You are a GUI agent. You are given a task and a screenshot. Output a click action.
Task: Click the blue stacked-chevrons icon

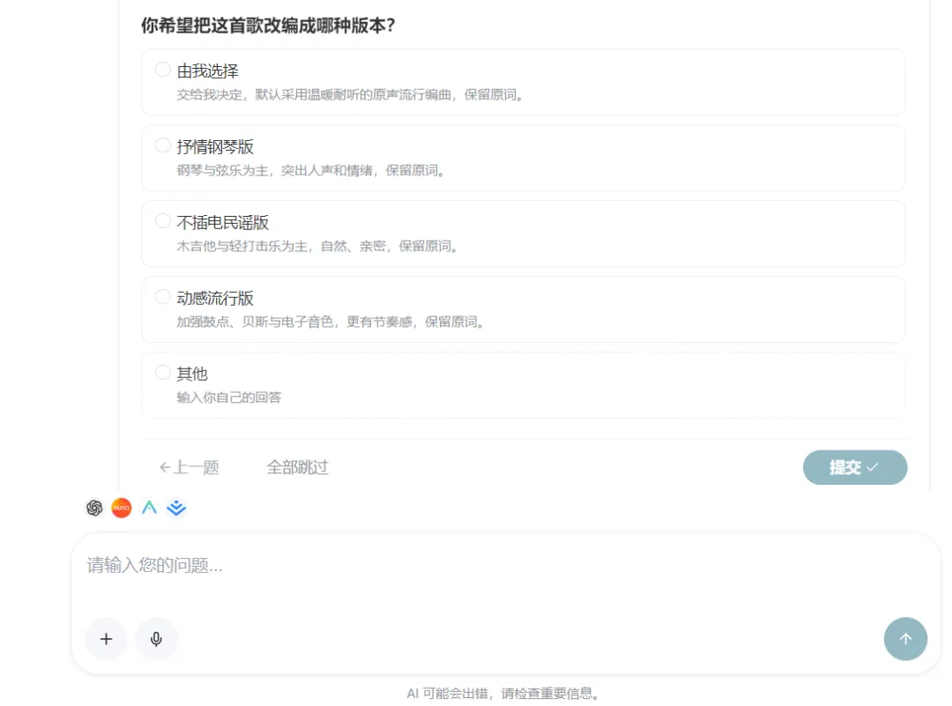(x=176, y=508)
